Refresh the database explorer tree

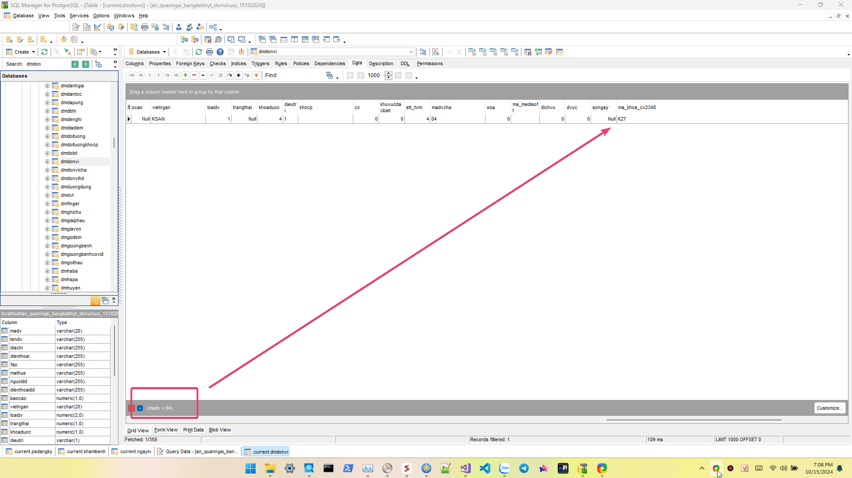[44, 52]
